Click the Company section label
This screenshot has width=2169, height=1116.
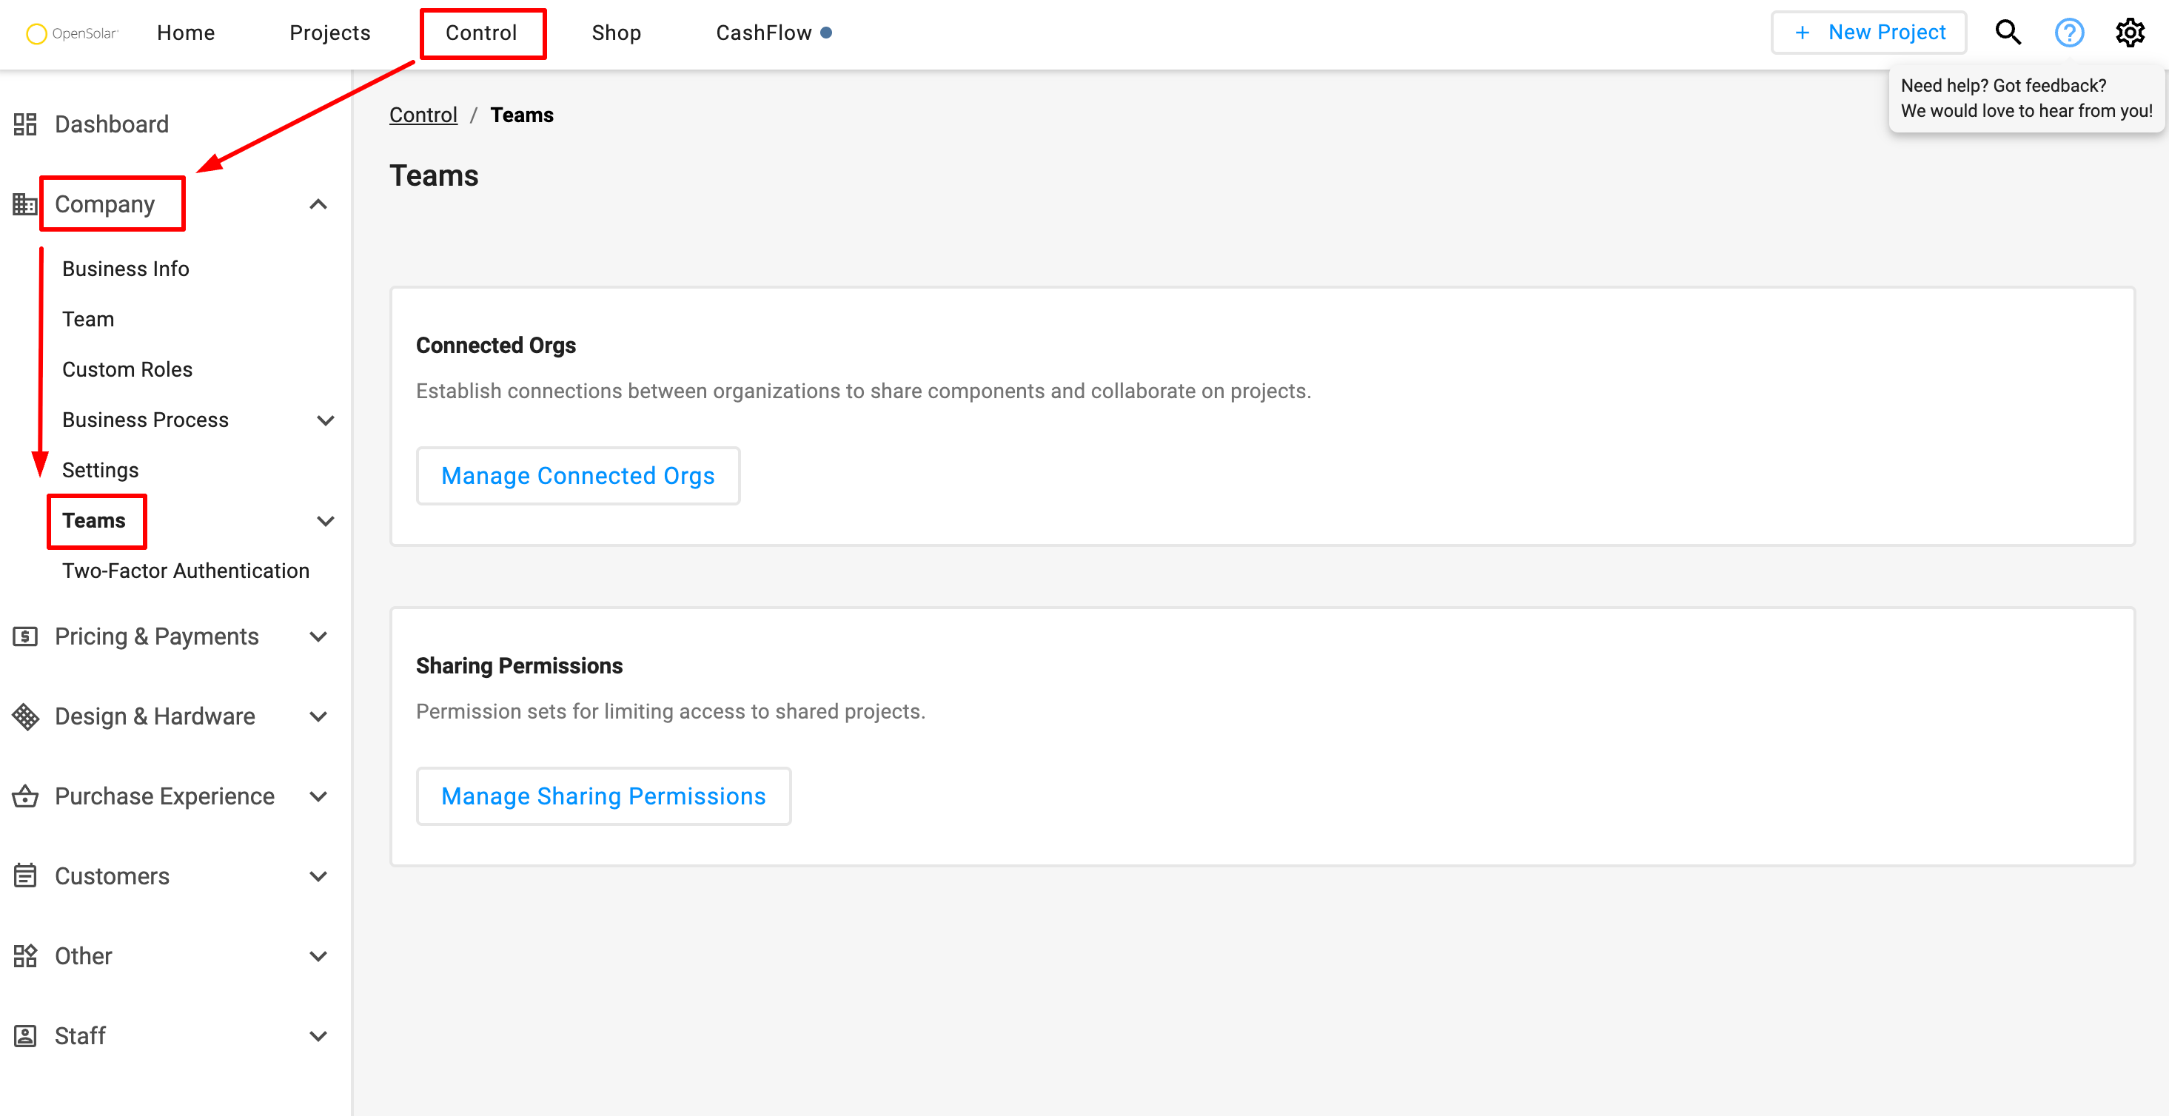(105, 204)
